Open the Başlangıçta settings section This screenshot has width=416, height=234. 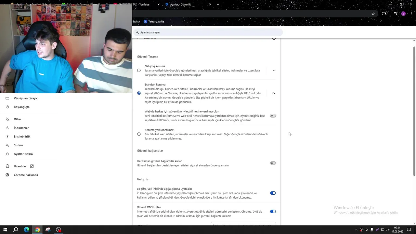point(21,107)
